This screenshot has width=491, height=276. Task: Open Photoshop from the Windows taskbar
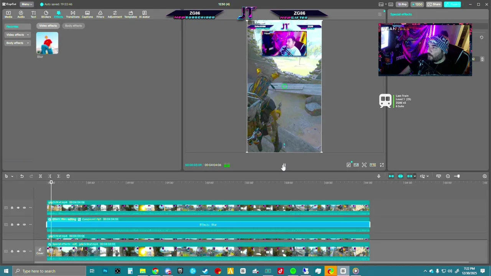(x=105, y=271)
